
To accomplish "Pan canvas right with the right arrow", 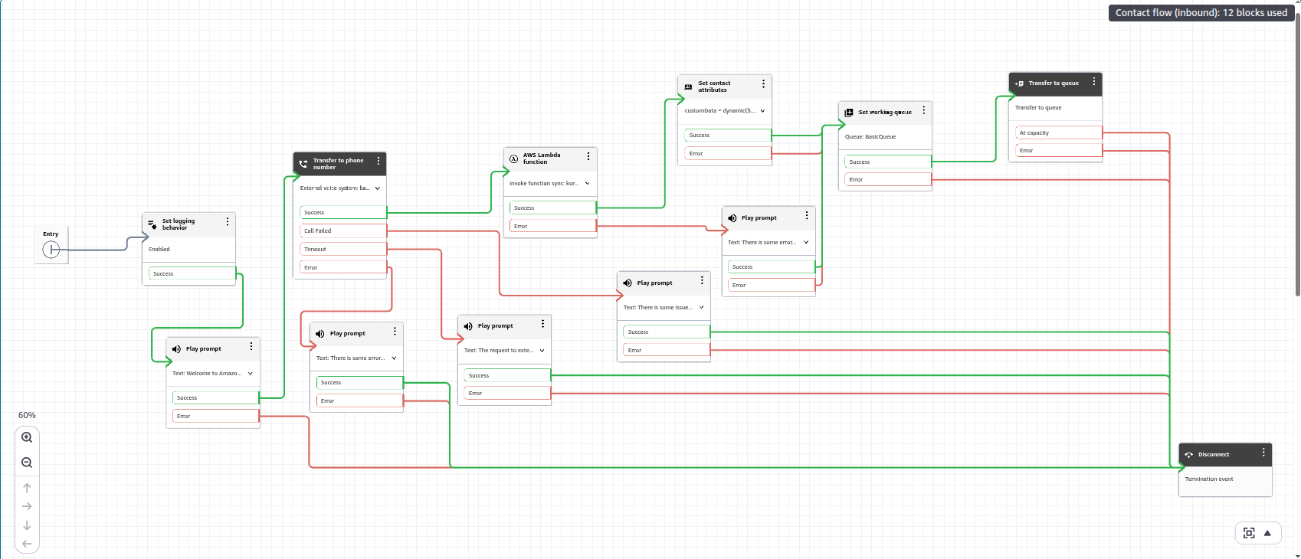I will coord(27,506).
